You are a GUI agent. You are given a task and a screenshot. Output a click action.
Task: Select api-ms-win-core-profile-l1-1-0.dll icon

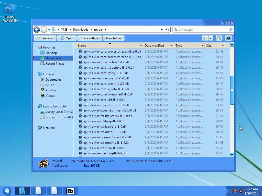pos(80,62)
